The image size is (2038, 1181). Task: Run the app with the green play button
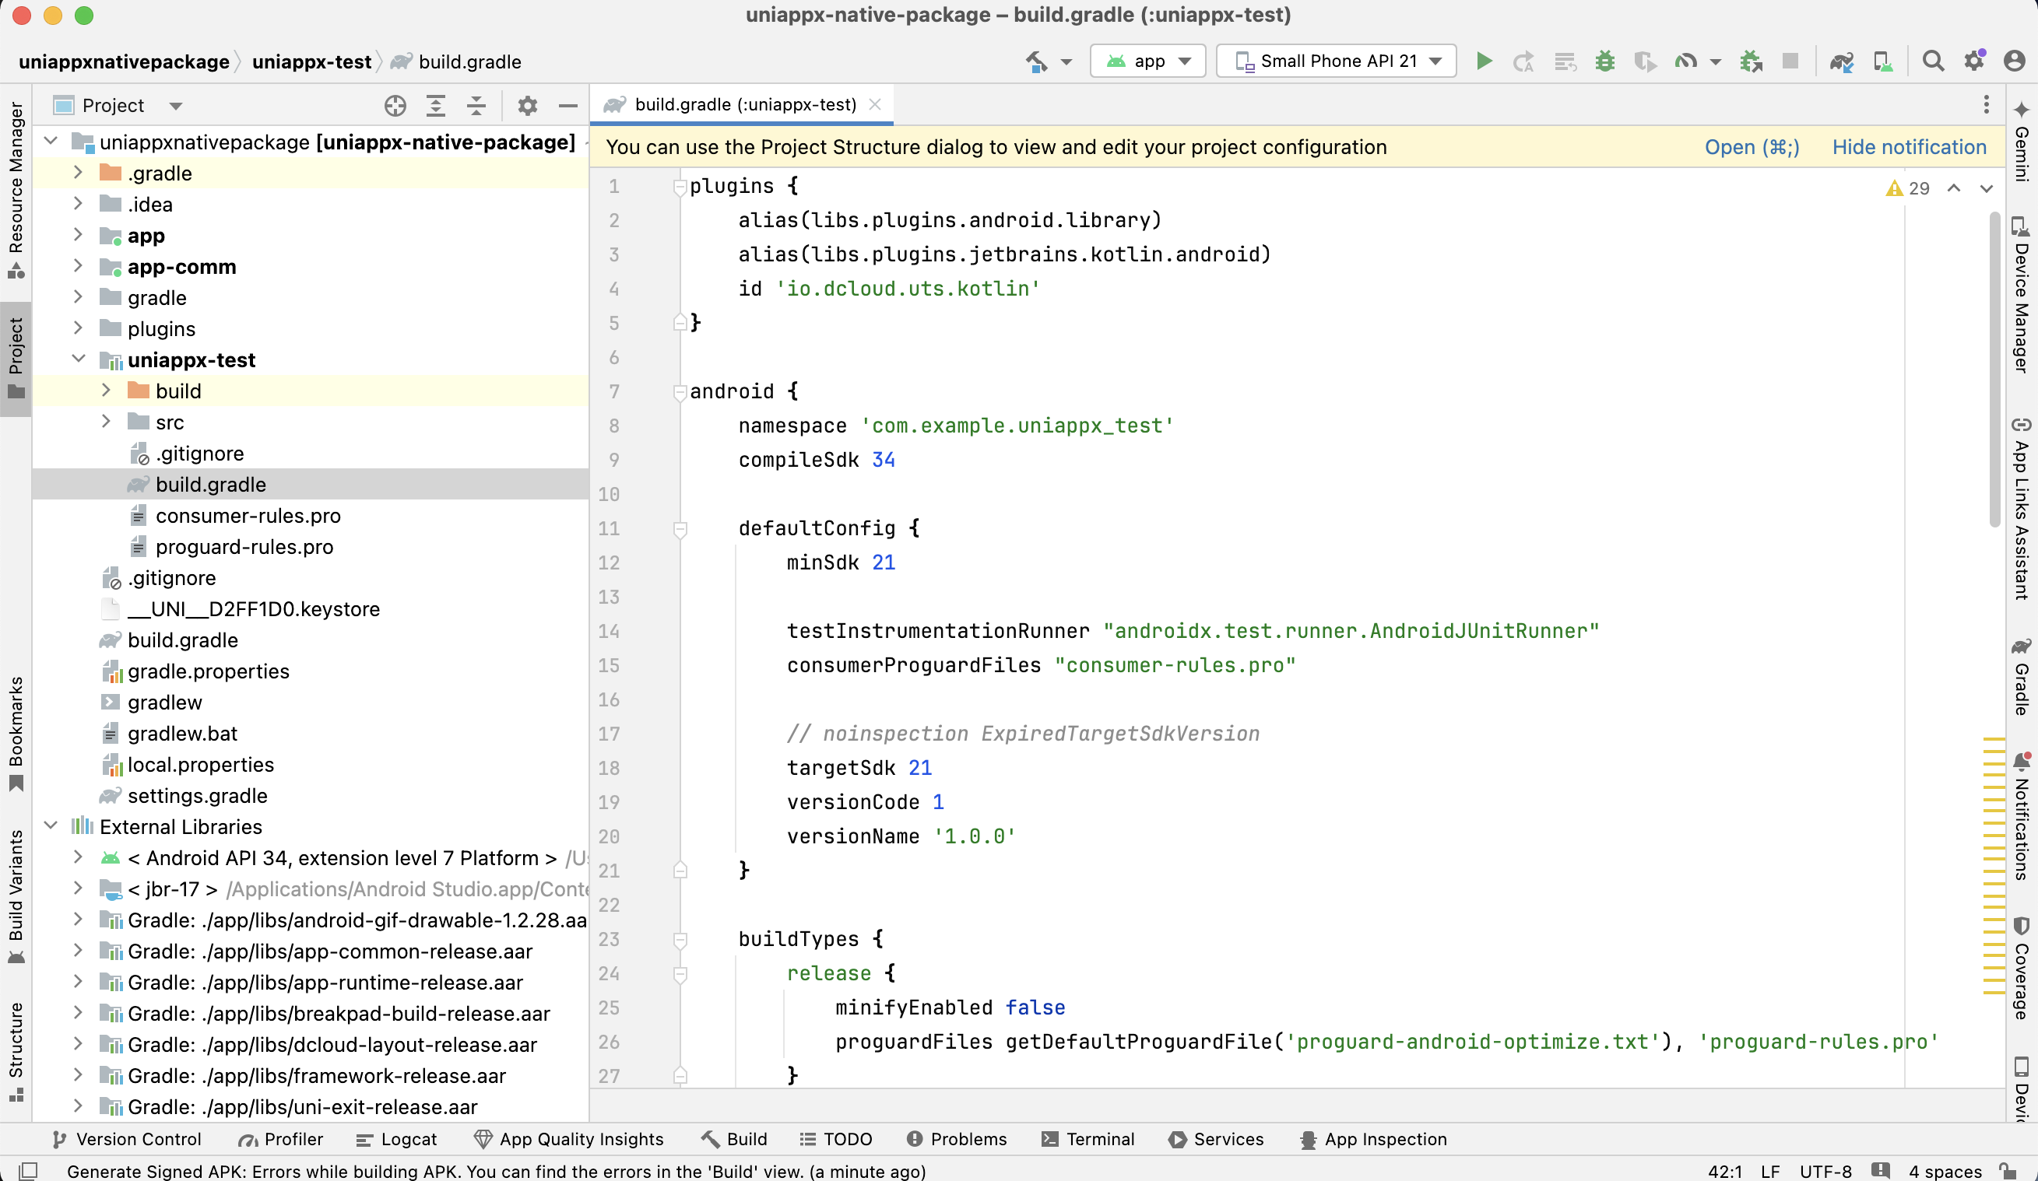[x=1484, y=61]
